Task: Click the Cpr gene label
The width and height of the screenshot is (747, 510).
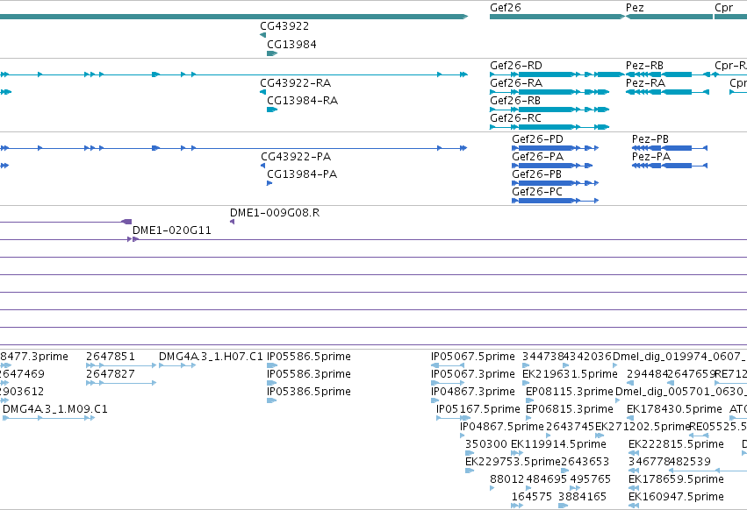Action: (723, 8)
